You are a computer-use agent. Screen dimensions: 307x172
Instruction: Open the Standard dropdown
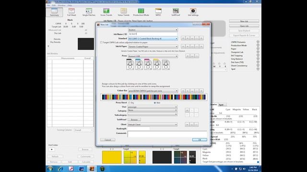(153, 39)
